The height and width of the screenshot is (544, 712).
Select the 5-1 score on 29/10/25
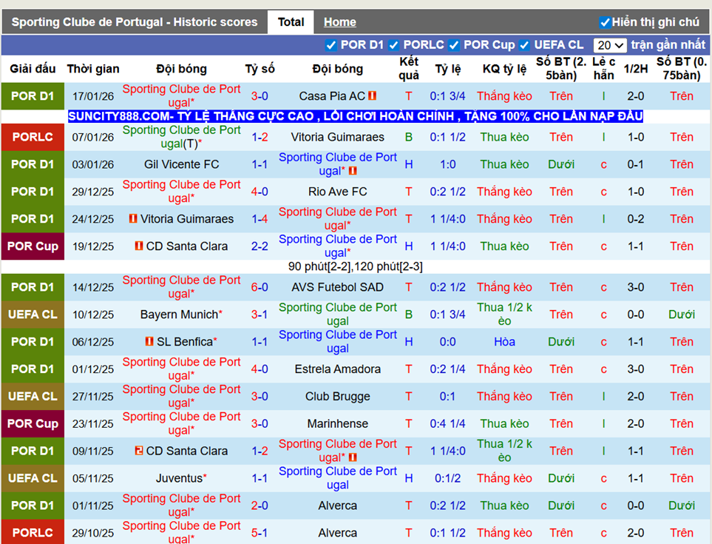click(x=260, y=532)
